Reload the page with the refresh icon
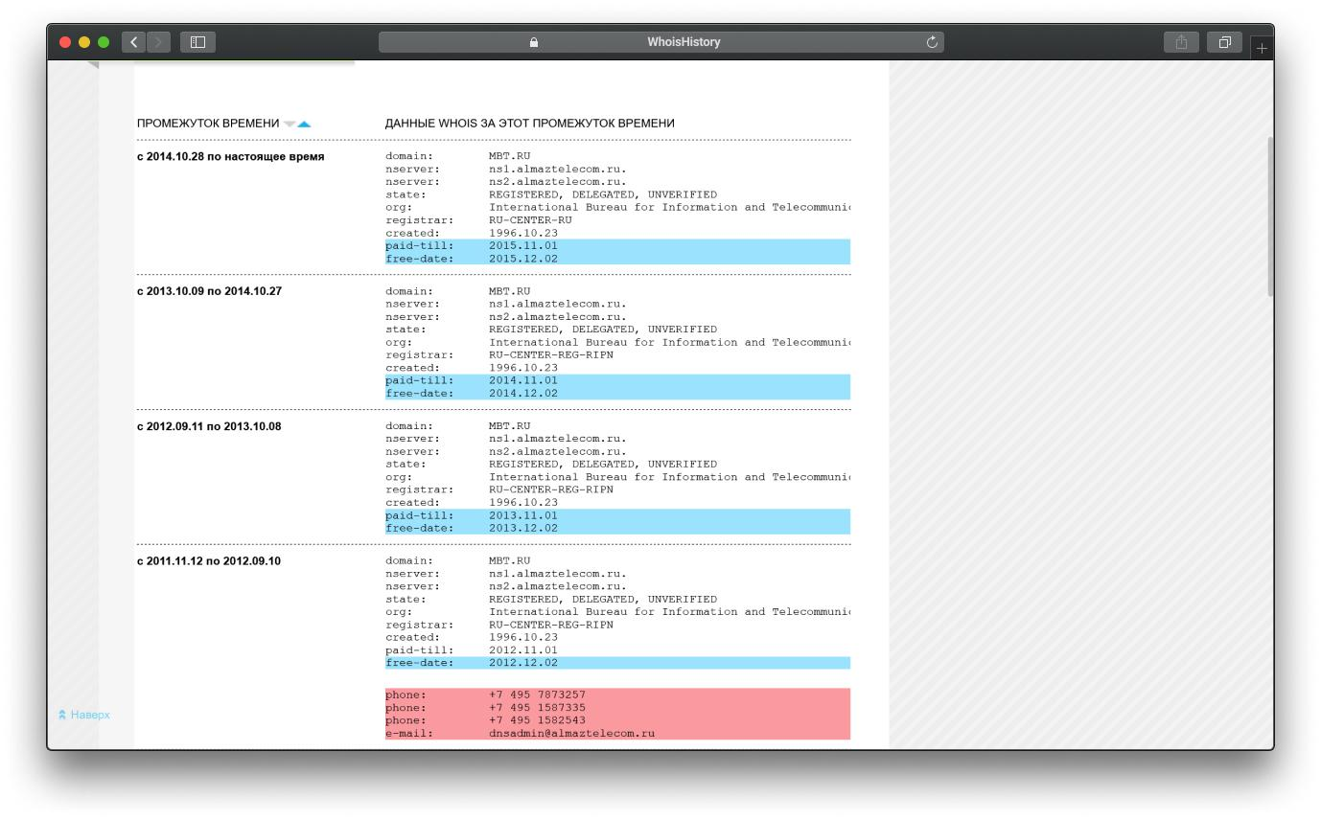The image size is (1321, 820). (x=931, y=42)
